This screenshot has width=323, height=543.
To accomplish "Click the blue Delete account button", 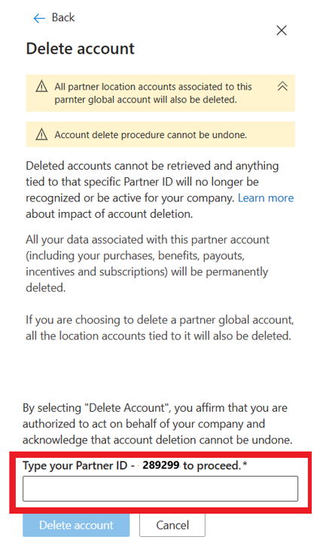I will (x=76, y=525).
